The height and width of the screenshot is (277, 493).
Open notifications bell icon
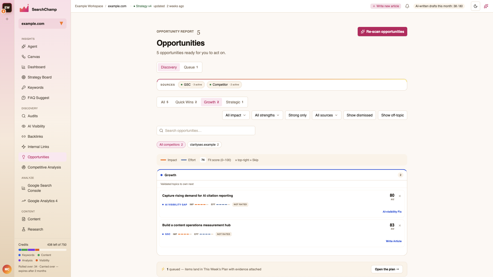(407, 6)
